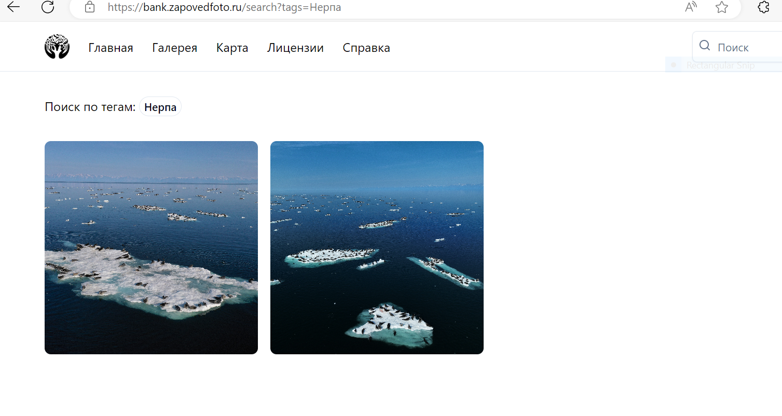Open the Лицензии page
Image resolution: width=782 pixels, height=416 pixels.
click(295, 48)
